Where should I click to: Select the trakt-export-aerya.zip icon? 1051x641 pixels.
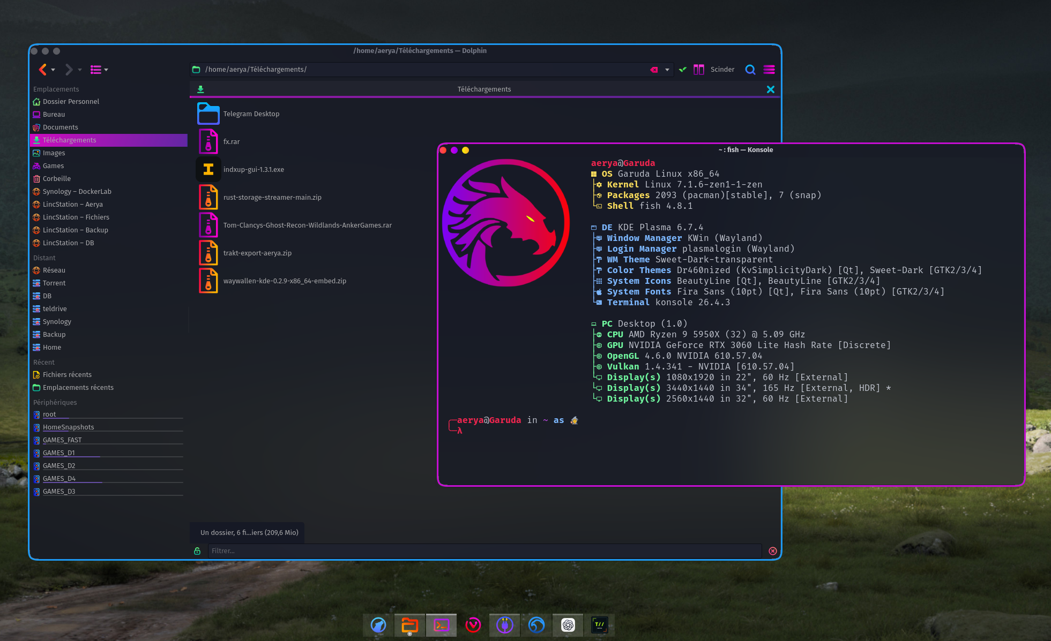(x=208, y=253)
